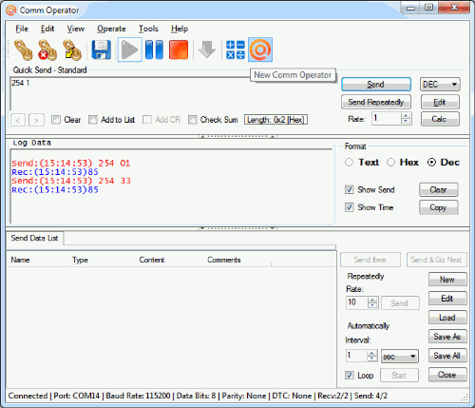This screenshot has height=408, width=475.
Task: Click the Save All button
Action: pos(447,356)
